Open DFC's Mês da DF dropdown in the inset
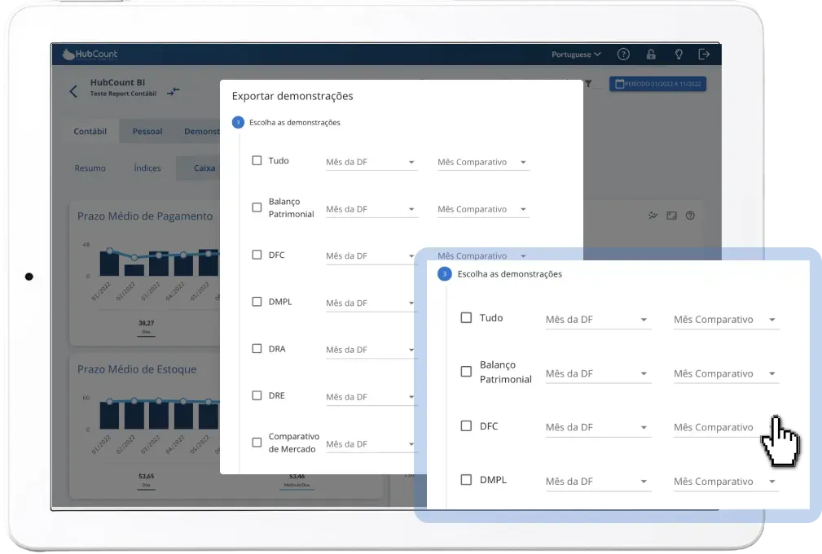Viewport: 822px width, 554px height. (x=598, y=427)
